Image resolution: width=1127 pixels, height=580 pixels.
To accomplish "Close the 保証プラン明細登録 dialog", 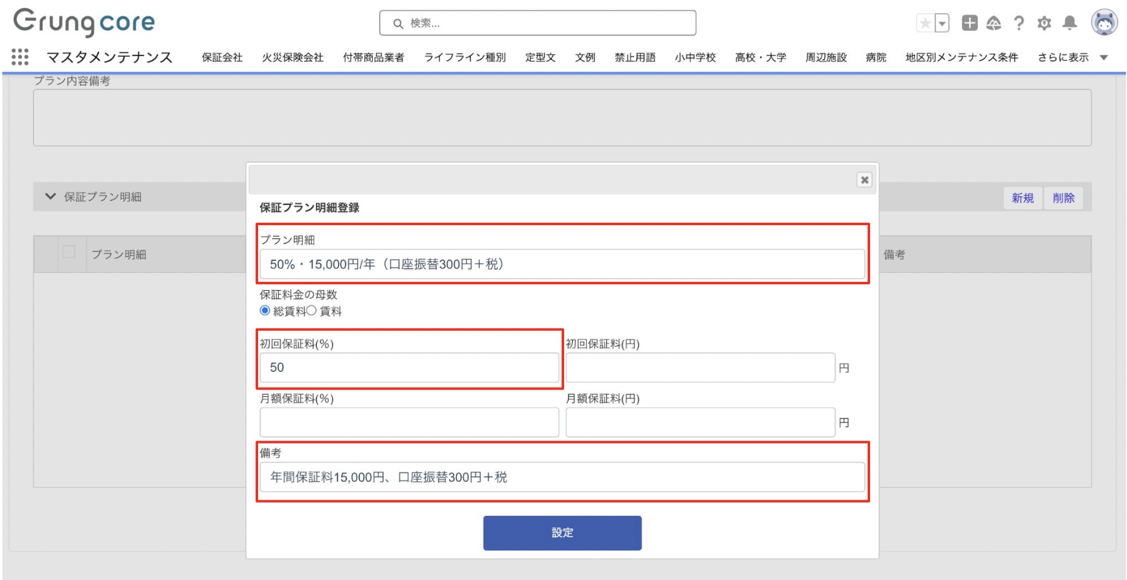I will coord(864,180).
